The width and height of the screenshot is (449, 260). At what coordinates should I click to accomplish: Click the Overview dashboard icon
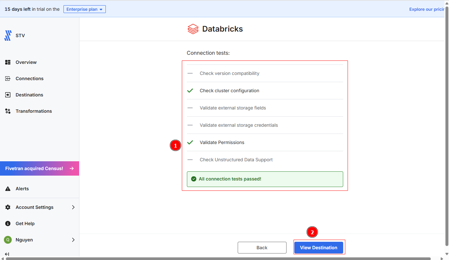[8, 62]
